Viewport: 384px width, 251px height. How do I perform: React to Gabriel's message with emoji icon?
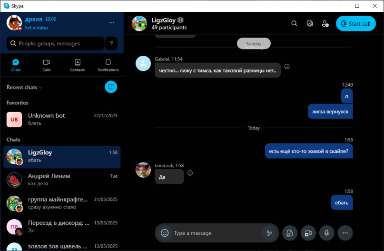tap(287, 66)
